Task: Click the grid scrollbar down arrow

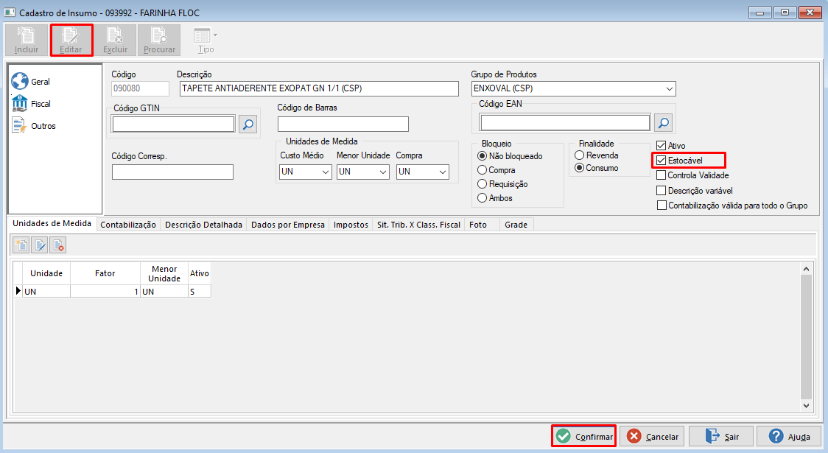Action: click(806, 405)
